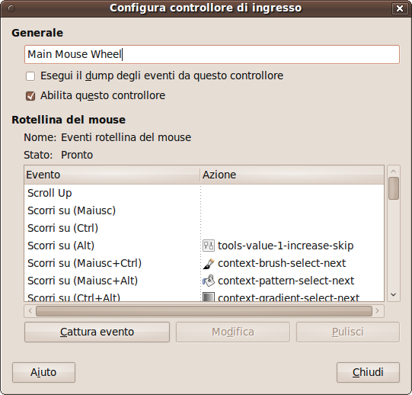Click the brush icon beside context-brush-select-next
This screenshot has height=395, width=412.
(x=209, y=263)
